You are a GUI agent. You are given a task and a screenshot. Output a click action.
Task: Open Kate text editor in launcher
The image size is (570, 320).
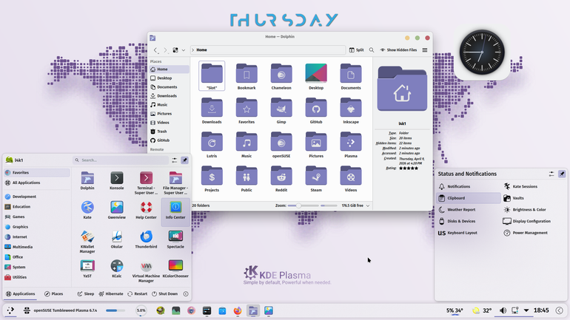[87, 210]
